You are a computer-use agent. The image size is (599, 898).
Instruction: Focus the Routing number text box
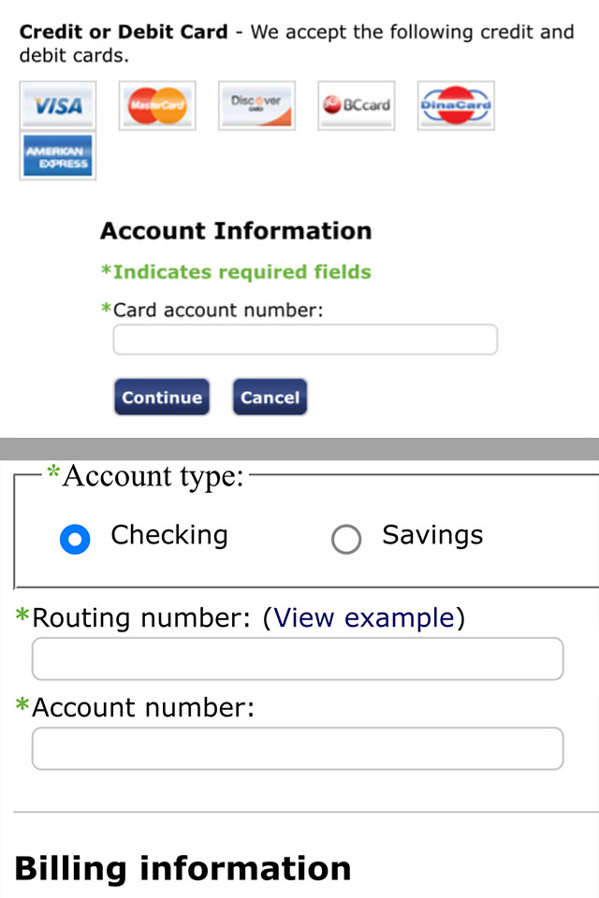click(297, 659)
